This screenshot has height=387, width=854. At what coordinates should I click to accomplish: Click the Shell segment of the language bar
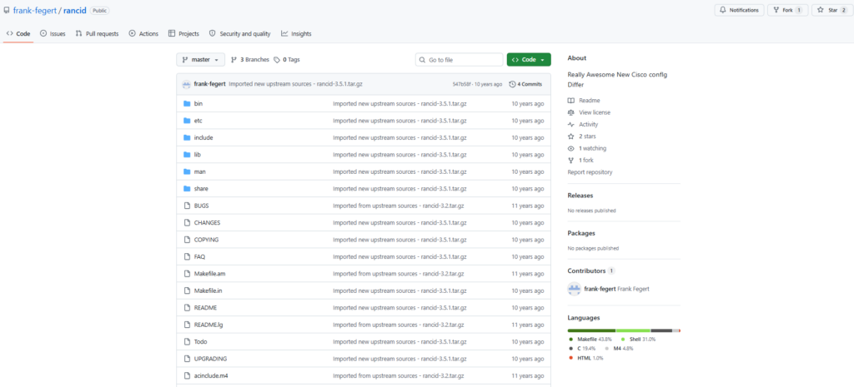coord(633,330)
